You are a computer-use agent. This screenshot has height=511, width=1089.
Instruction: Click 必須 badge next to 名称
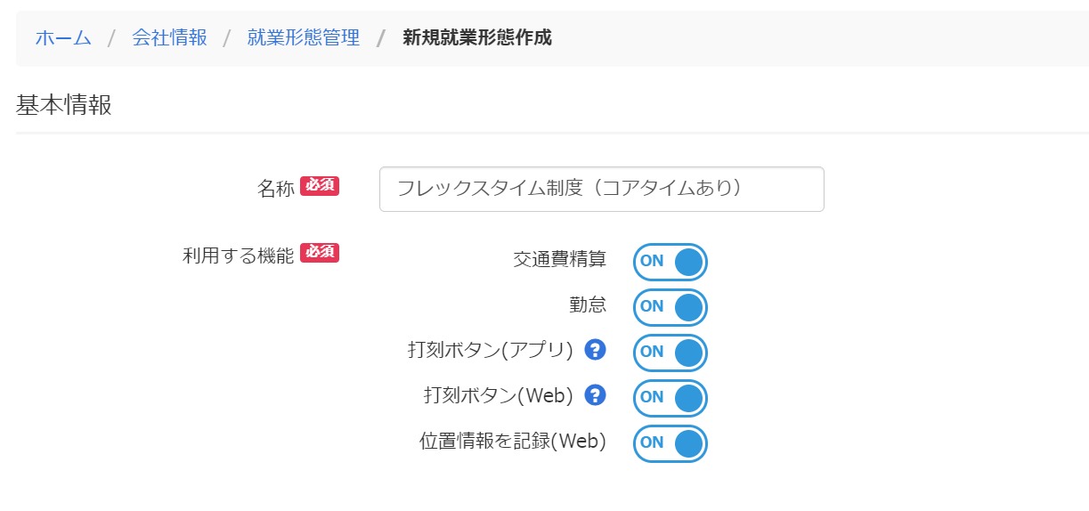(x=320, y=185)
